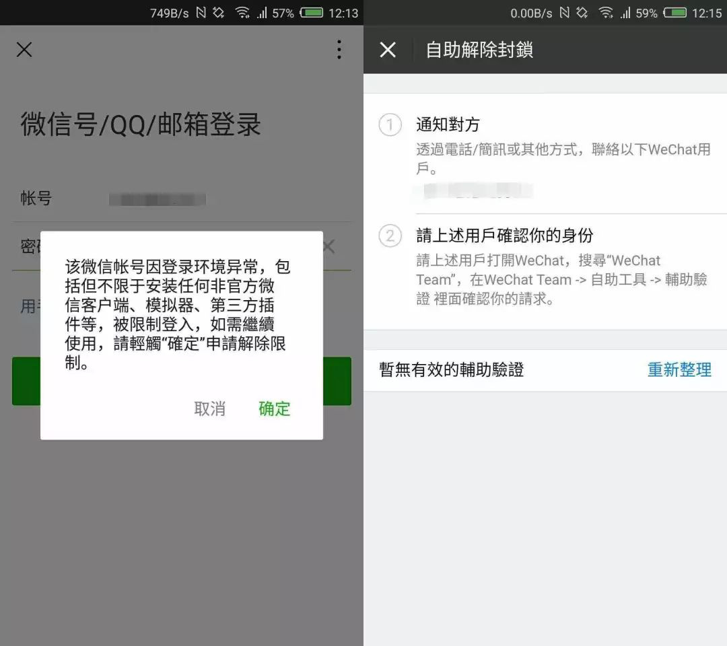Select the 通知對方 step heading
Image resolution: width=727 pixels, height=646 pixels.
pos(448,124)
